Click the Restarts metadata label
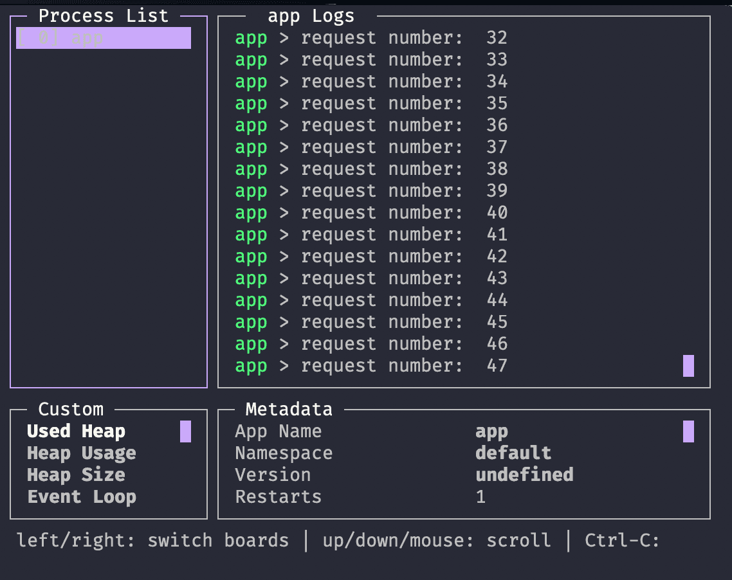 pyautogui.click(x=279, y=497)
